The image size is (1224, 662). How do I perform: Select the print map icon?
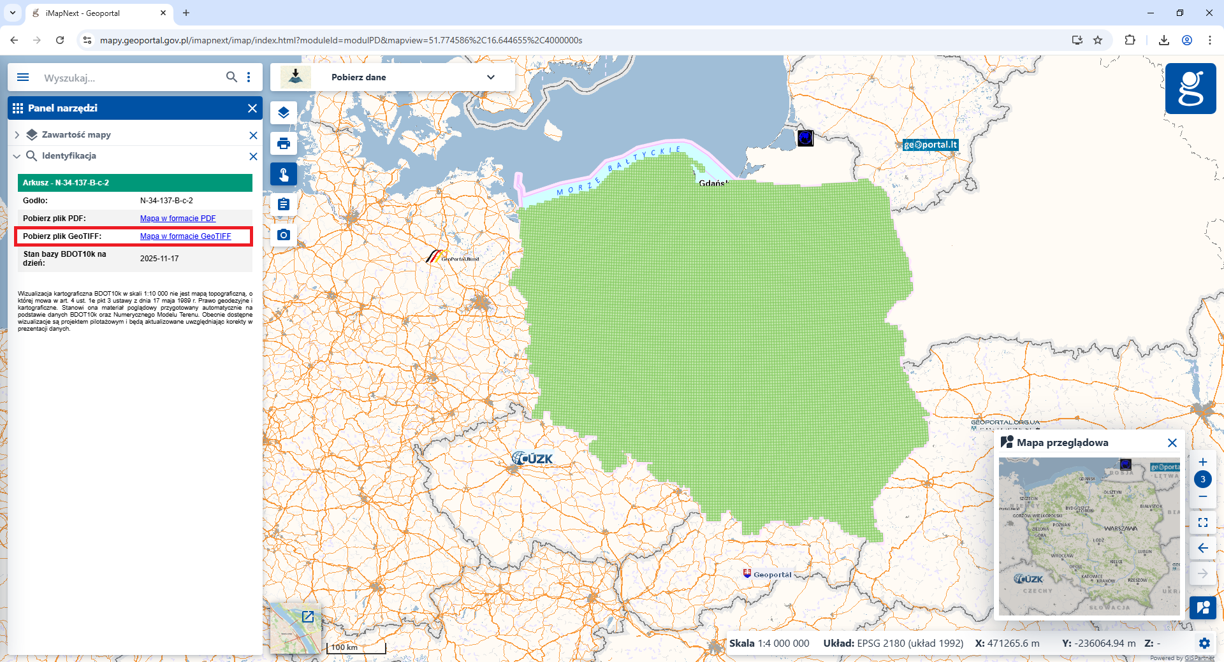(283, 143)
